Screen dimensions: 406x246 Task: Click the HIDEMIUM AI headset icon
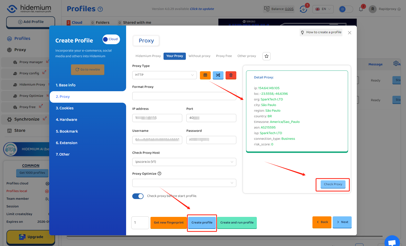10,149
